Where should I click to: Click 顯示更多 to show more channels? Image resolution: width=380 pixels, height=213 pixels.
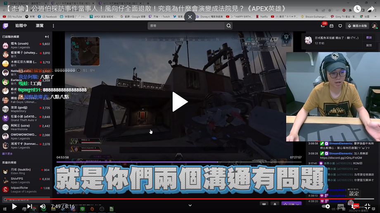pos(7,154)
